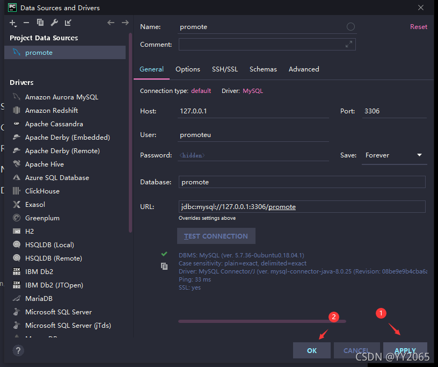Close the Data Sources and Drivers dialog
Screen dimensions: 438x367
(421, 8)
